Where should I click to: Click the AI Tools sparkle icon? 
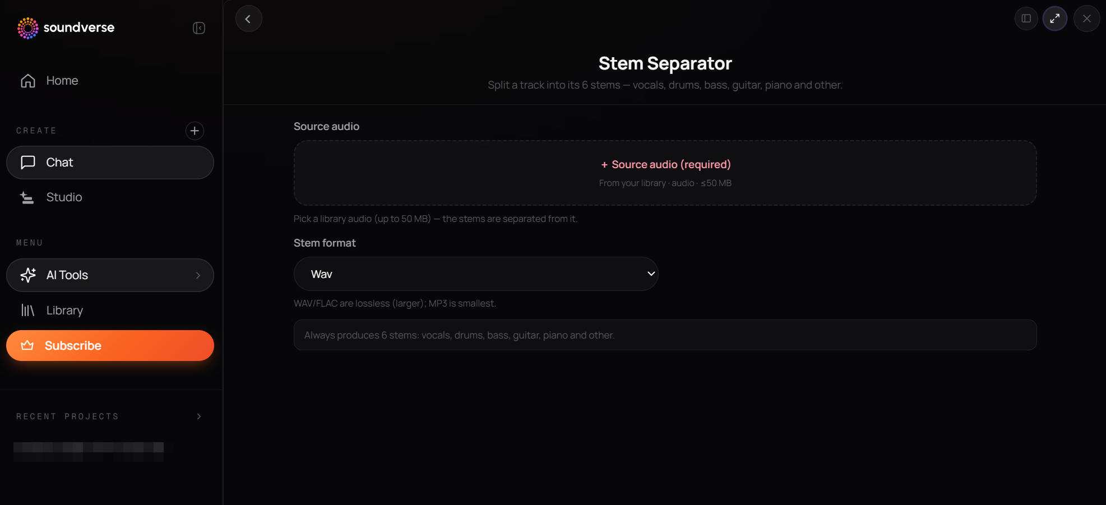(28, 275)
